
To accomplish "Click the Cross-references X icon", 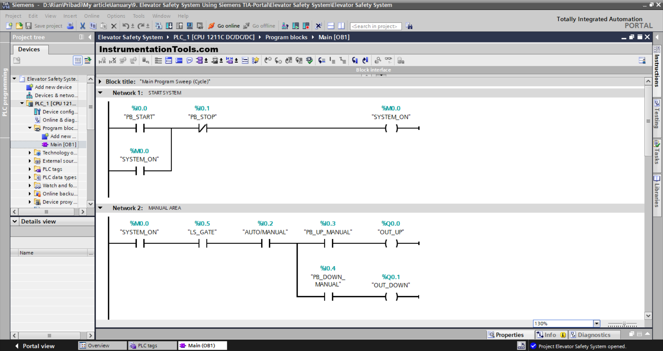I will (318, 26).
